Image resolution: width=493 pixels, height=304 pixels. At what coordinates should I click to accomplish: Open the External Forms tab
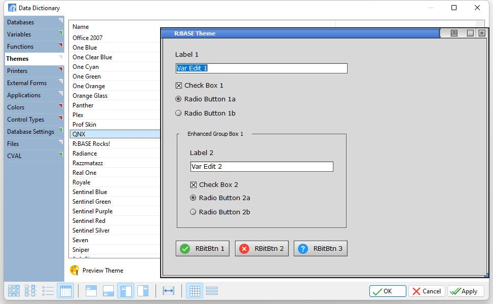point(34,83)
